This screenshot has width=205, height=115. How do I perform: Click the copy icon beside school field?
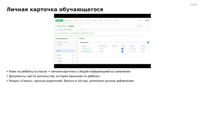[x=82, y=29]
